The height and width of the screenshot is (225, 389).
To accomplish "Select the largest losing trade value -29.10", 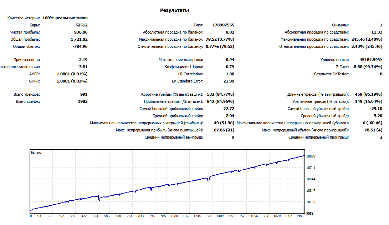I will coord(376,109).
